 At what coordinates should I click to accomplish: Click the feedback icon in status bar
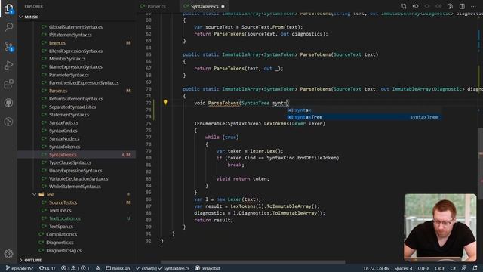pyautogui.click(x=464, y=268)
